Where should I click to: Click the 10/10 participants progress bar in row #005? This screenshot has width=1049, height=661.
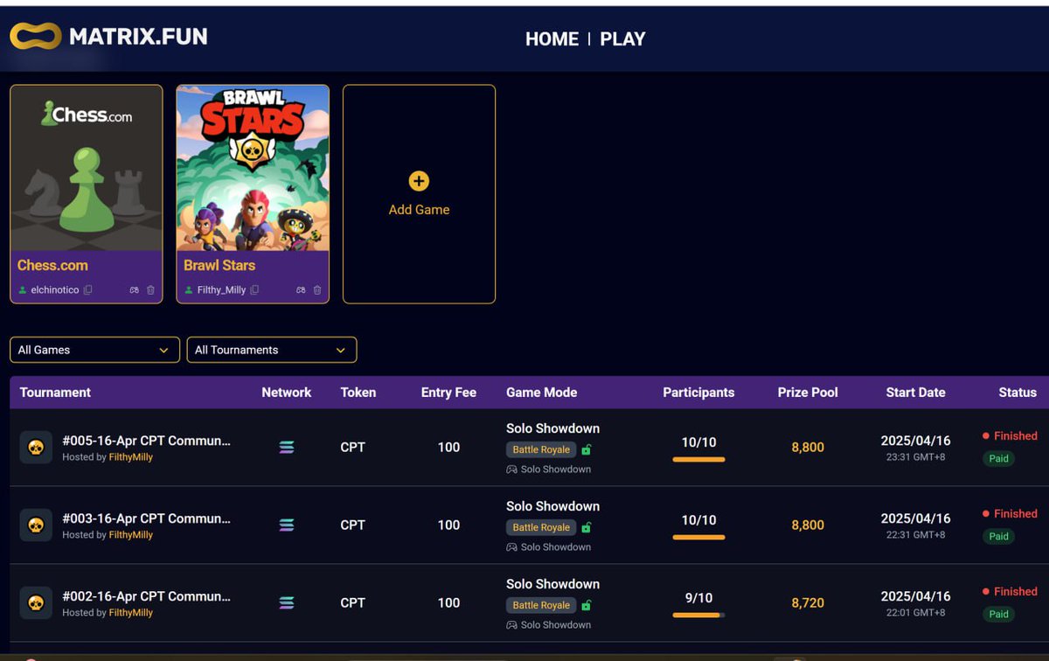tap(698, 459)
